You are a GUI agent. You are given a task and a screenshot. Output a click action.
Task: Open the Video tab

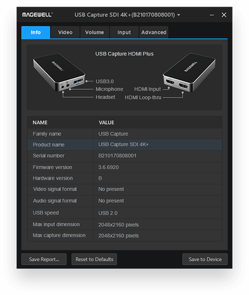pos(65,32)
